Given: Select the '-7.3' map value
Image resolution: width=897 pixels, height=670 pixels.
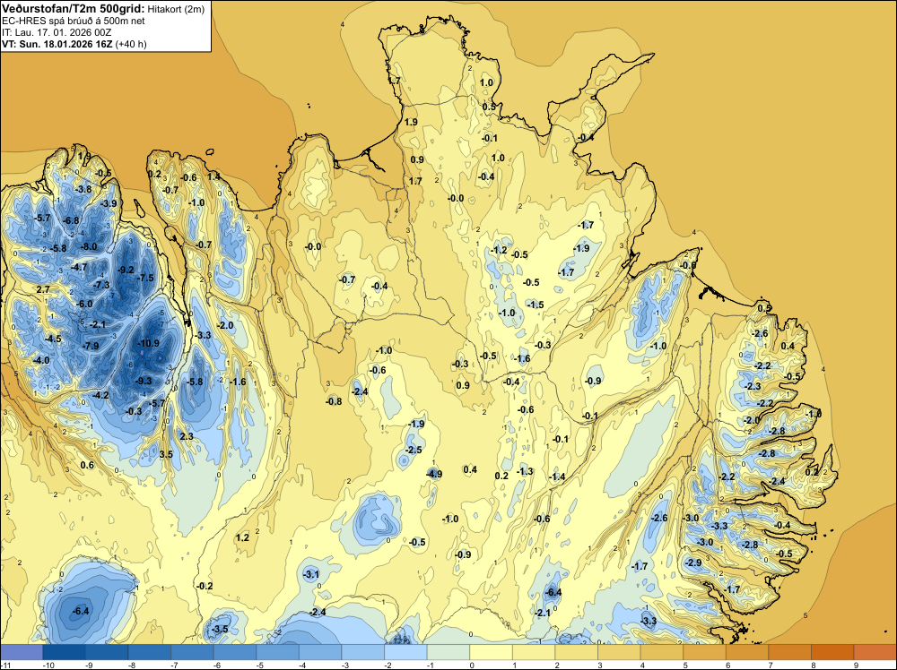Looking at the screenshot, I should (100, 285).
